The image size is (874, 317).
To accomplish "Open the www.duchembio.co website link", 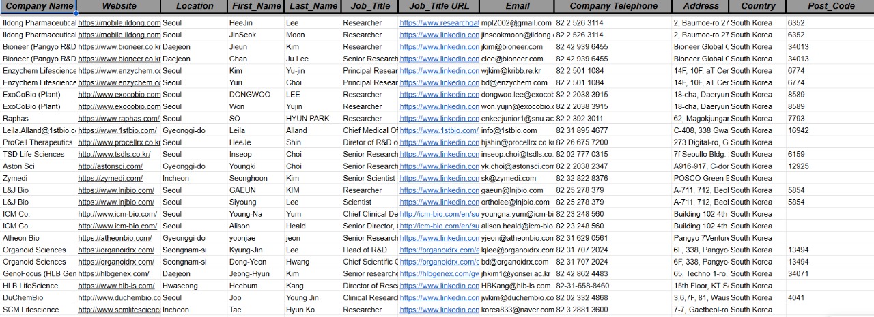I will (x=119, y=298).
